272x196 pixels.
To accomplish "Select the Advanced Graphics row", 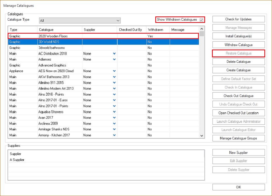I will 103,65.
